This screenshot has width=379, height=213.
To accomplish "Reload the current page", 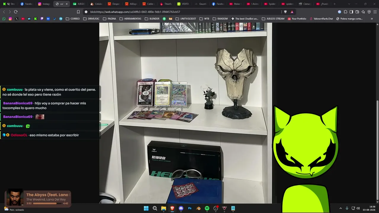I will pos(16,12).
